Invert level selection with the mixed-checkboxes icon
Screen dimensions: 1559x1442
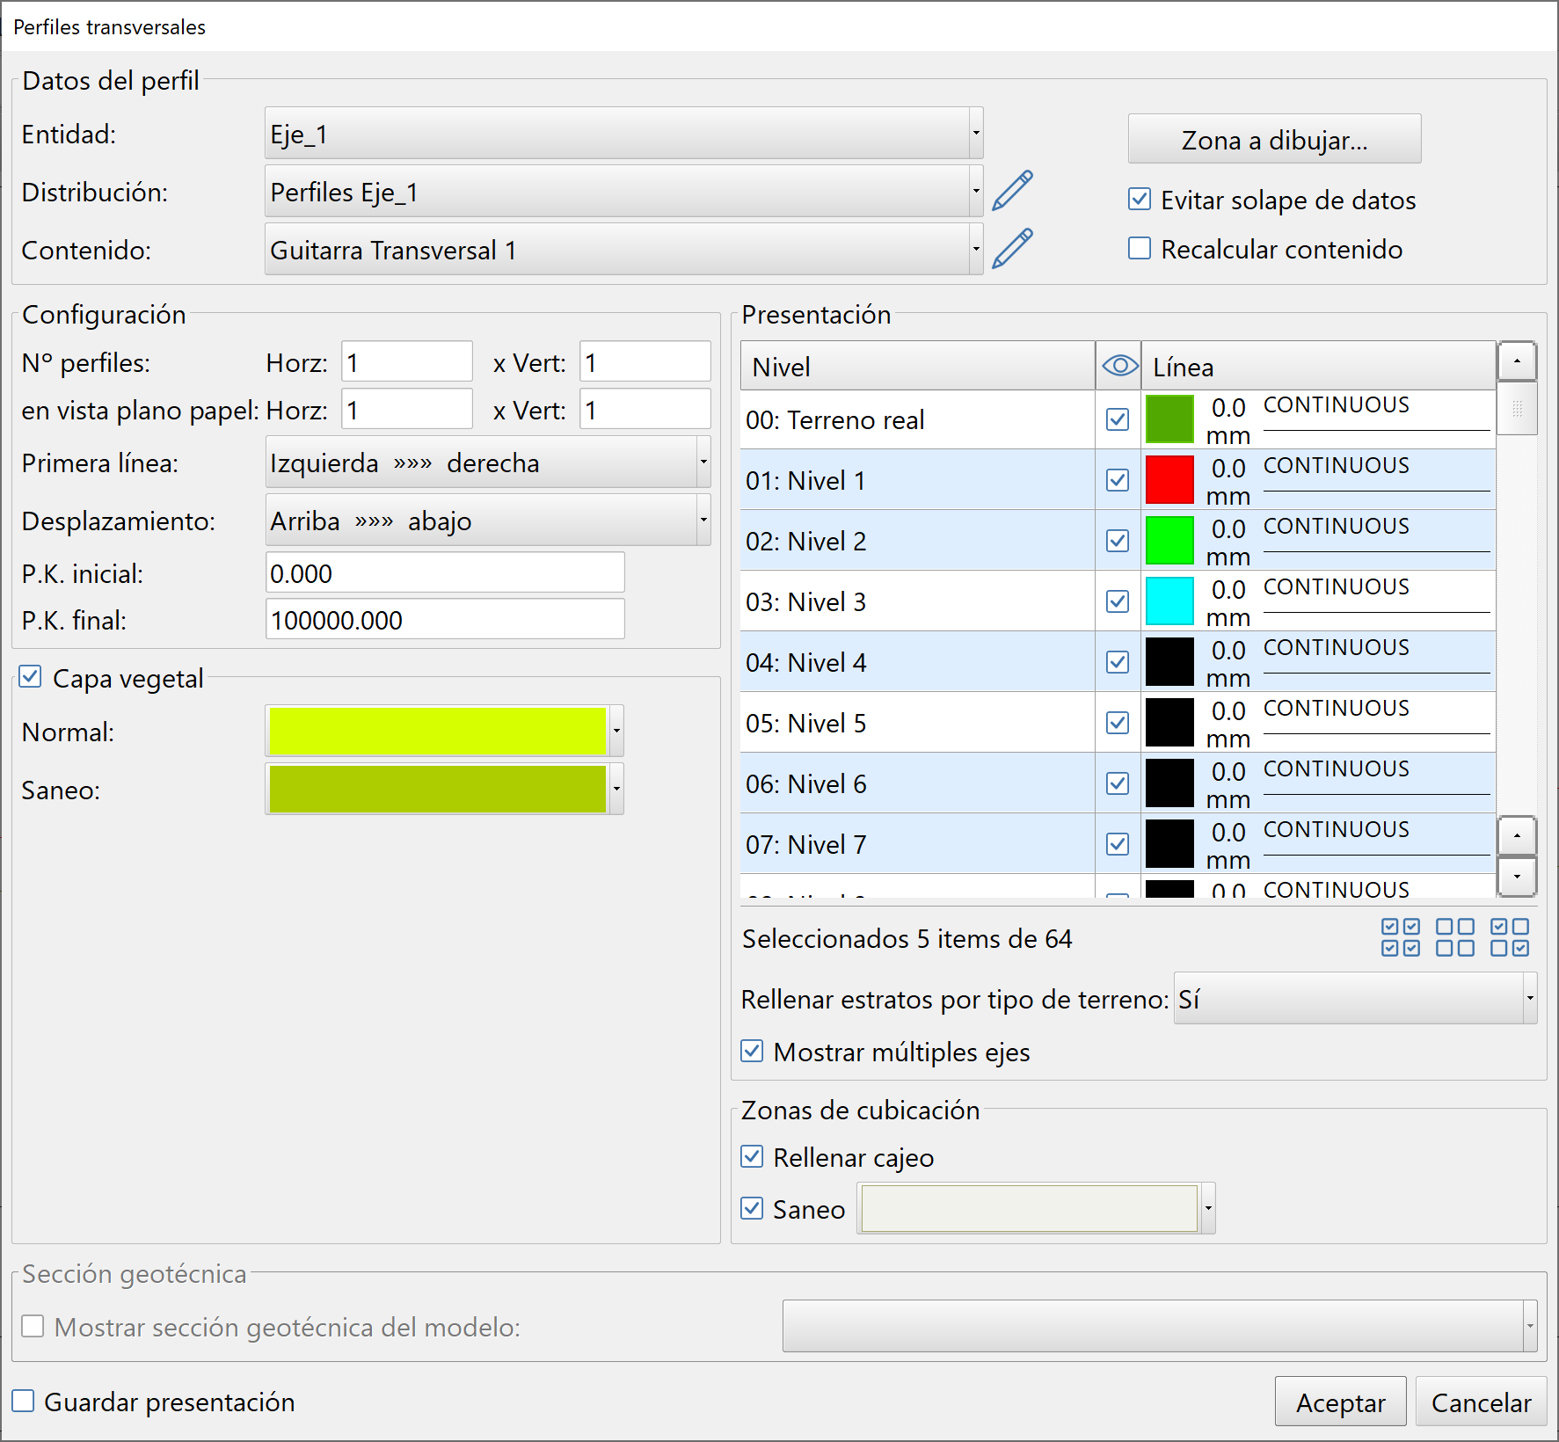pyautogui.click(x=1511, y=938)
